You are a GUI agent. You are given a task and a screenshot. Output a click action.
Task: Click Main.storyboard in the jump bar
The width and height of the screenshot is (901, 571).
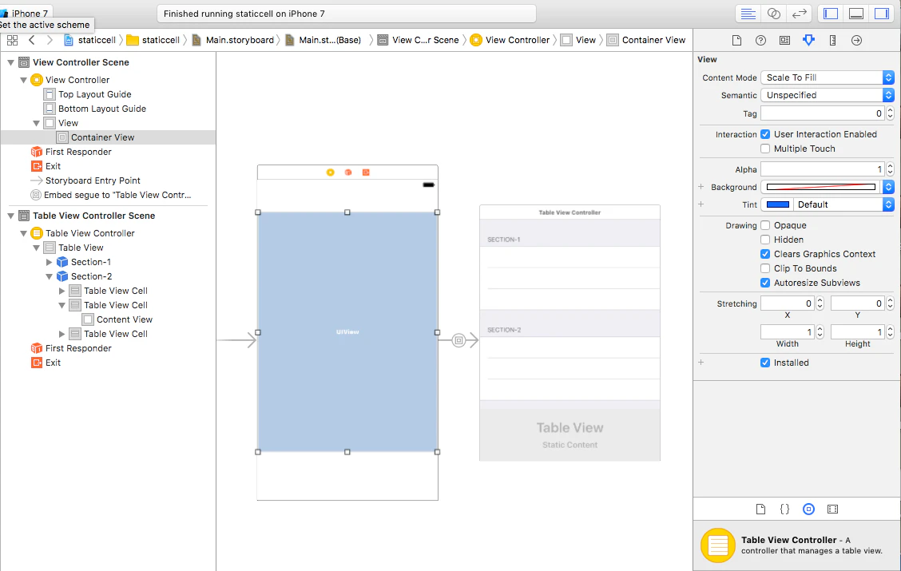click(x=233, y=40)
